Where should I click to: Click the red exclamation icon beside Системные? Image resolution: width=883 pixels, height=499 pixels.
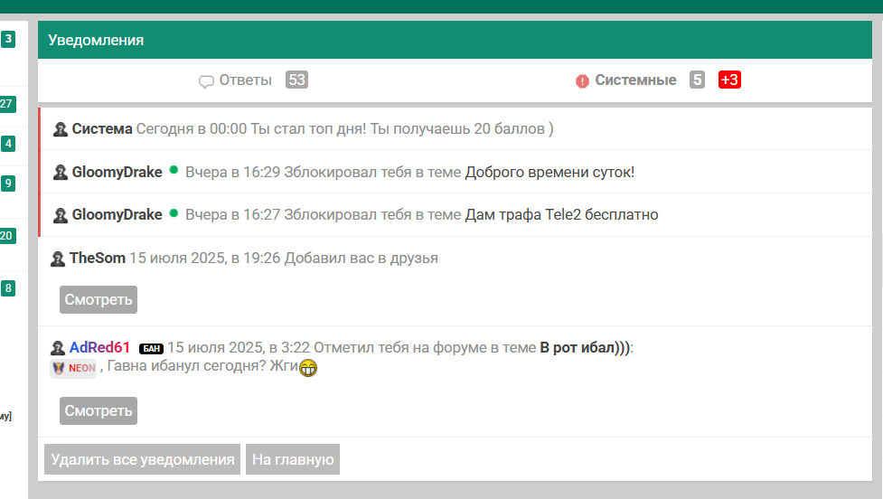[x=582, y=81]
